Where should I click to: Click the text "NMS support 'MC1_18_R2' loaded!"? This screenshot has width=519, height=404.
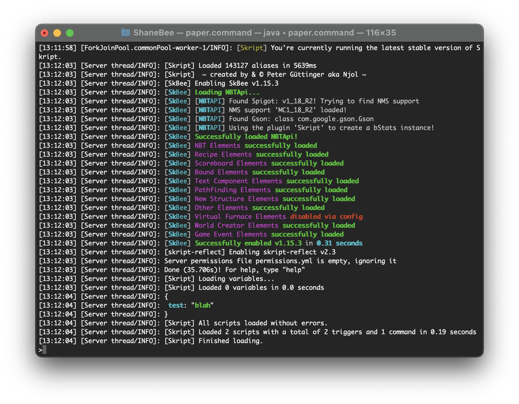pos(288,110)
